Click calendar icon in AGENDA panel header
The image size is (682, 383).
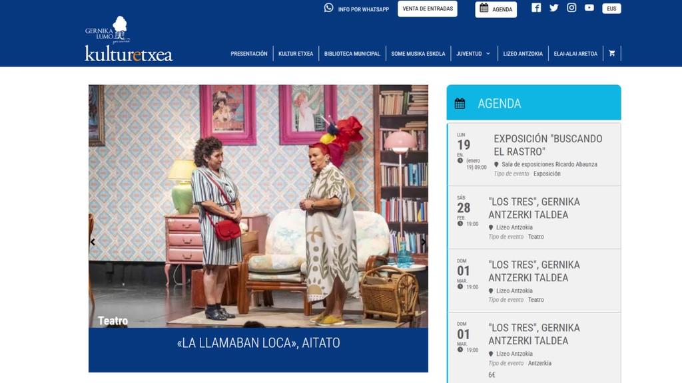click(460, 103)
